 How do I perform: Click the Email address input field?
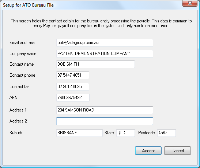click(105, 43)
